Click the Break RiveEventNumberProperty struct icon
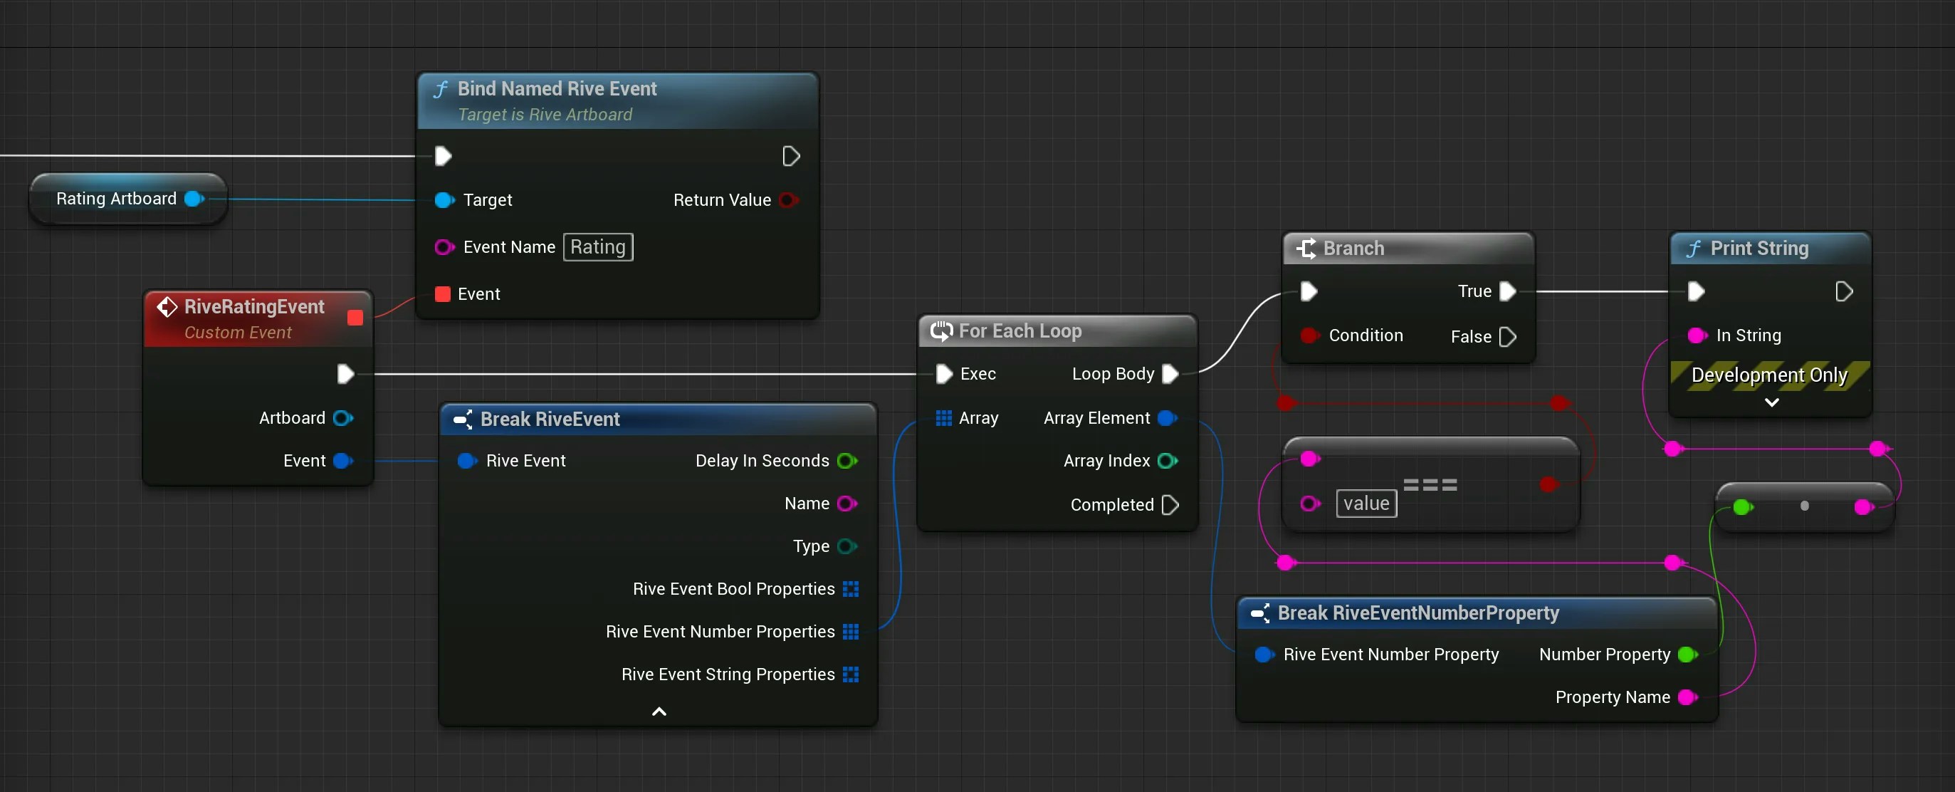Image resolution: width=1955 pixels, height=792 pixels. [x=1260, y=613]
